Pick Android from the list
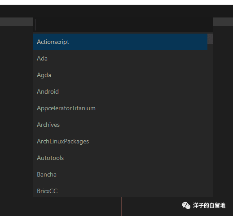Viewport: 233px width, 216px height. [120, 91]
